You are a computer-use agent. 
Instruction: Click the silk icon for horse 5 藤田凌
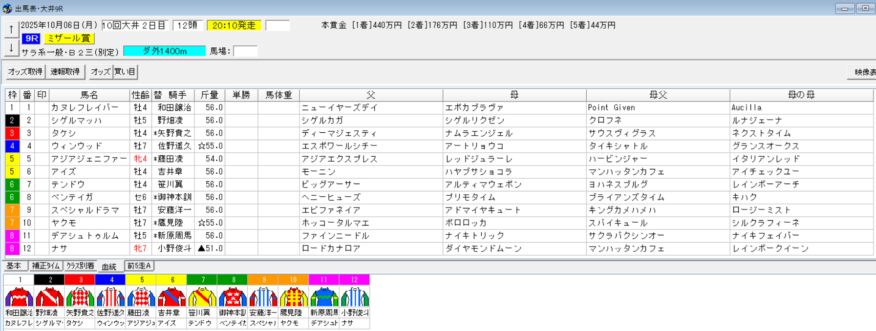[141, 297]
